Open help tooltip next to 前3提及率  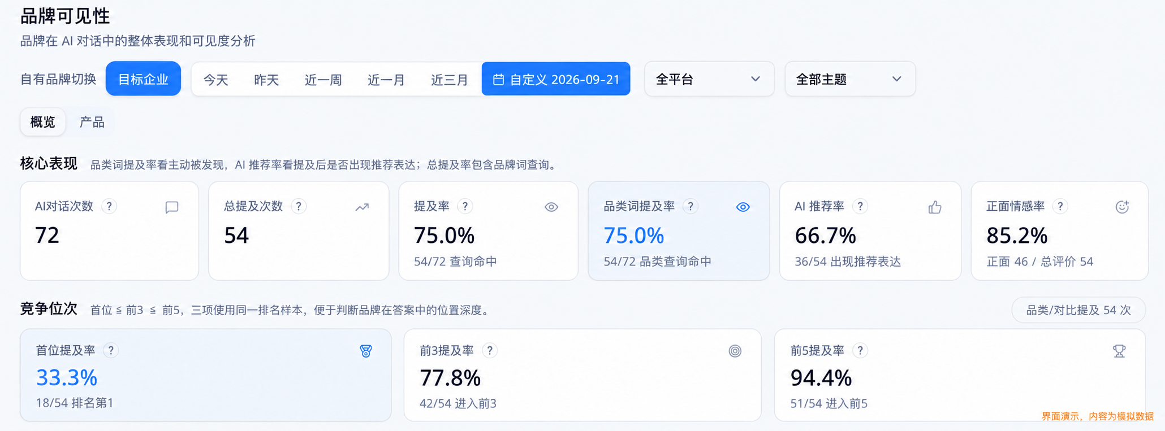(x=490, y=350)
